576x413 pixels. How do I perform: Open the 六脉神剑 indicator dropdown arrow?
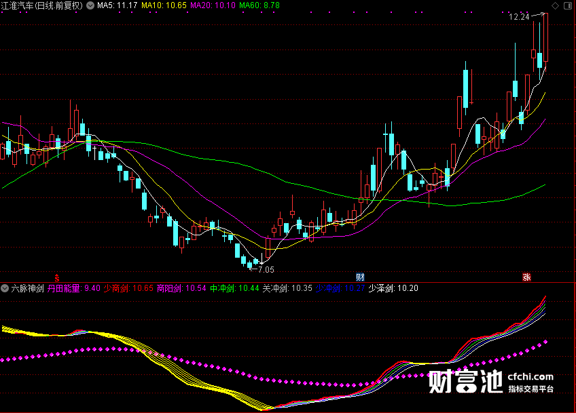pyautogui.click(x=5, y=288)
